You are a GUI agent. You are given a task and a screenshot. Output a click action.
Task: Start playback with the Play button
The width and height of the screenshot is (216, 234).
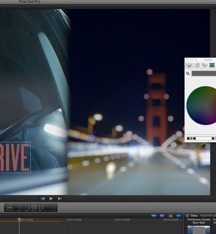(51, 199)
